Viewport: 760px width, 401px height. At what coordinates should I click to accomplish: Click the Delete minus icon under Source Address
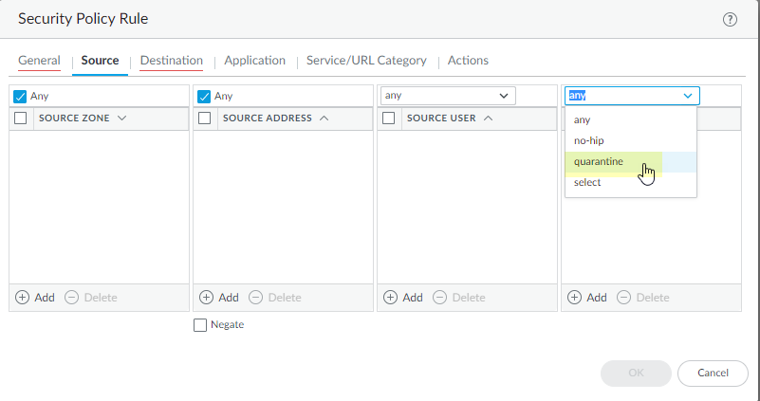256,297
